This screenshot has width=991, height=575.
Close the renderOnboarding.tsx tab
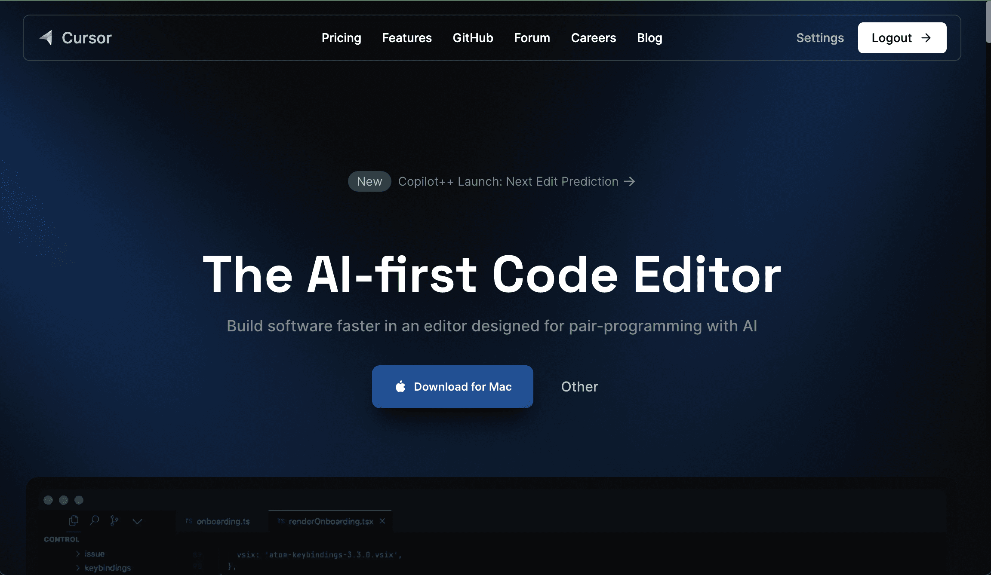pos(382,521)
